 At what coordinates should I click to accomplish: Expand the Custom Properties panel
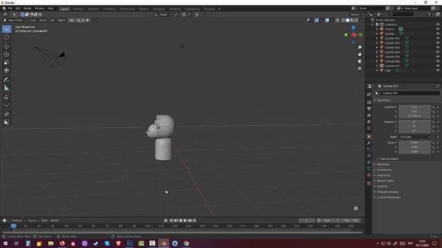(x=388, y=198)
